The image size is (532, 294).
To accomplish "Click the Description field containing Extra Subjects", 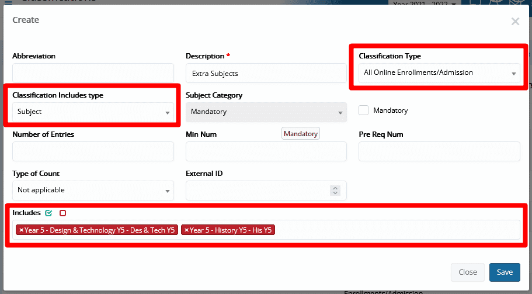I will coord(266,73).
